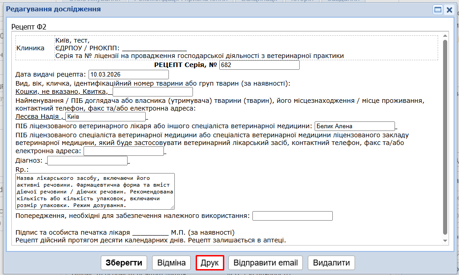Focus the recipe series number field with 682
This screenshot has height=275, width=459.
point(259,65)
